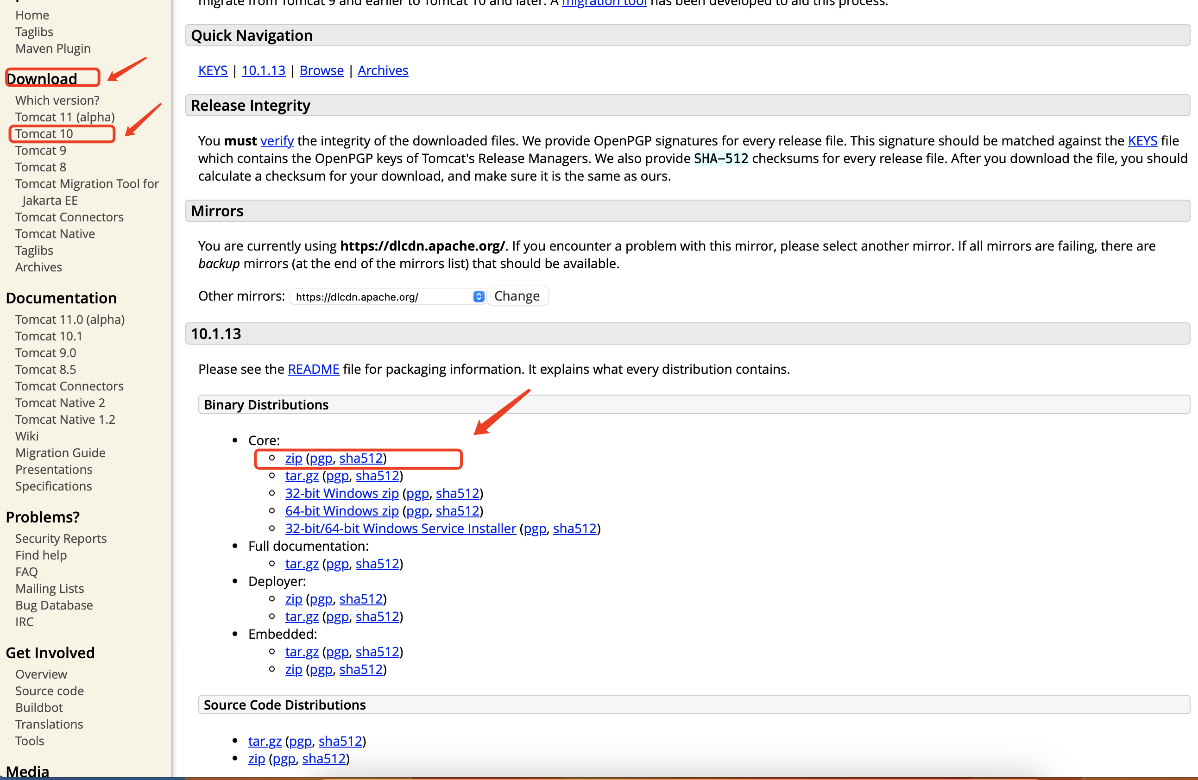
Task: Open the sha512 checksum for Core zip
Action: [361, 459]
